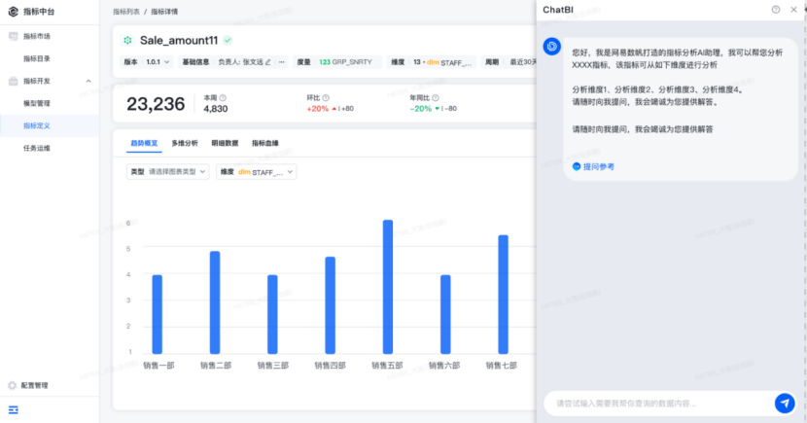
Task: Open the 类型 chart type dropdown
Action: point(168,172)
